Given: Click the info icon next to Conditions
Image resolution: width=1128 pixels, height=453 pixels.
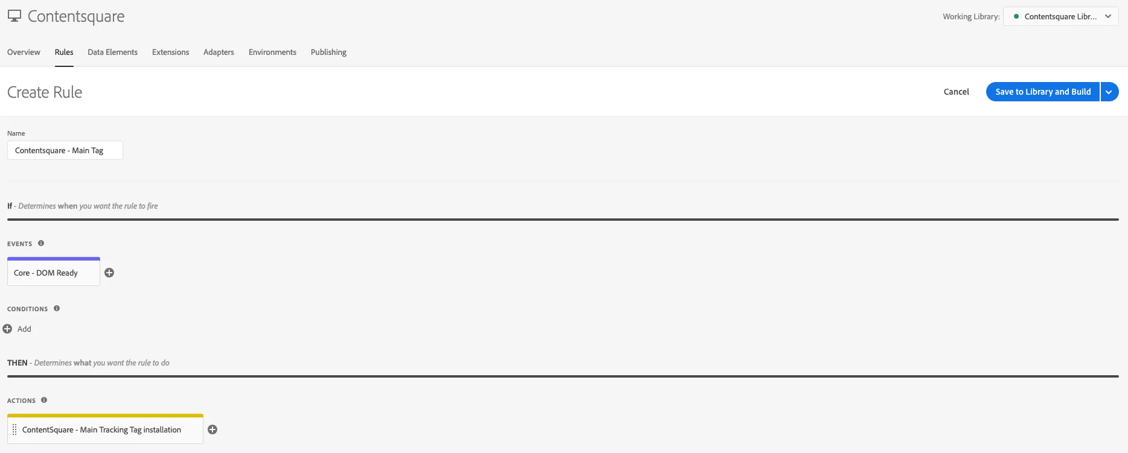Looking at the screenshot, I should tap(57, 308).
